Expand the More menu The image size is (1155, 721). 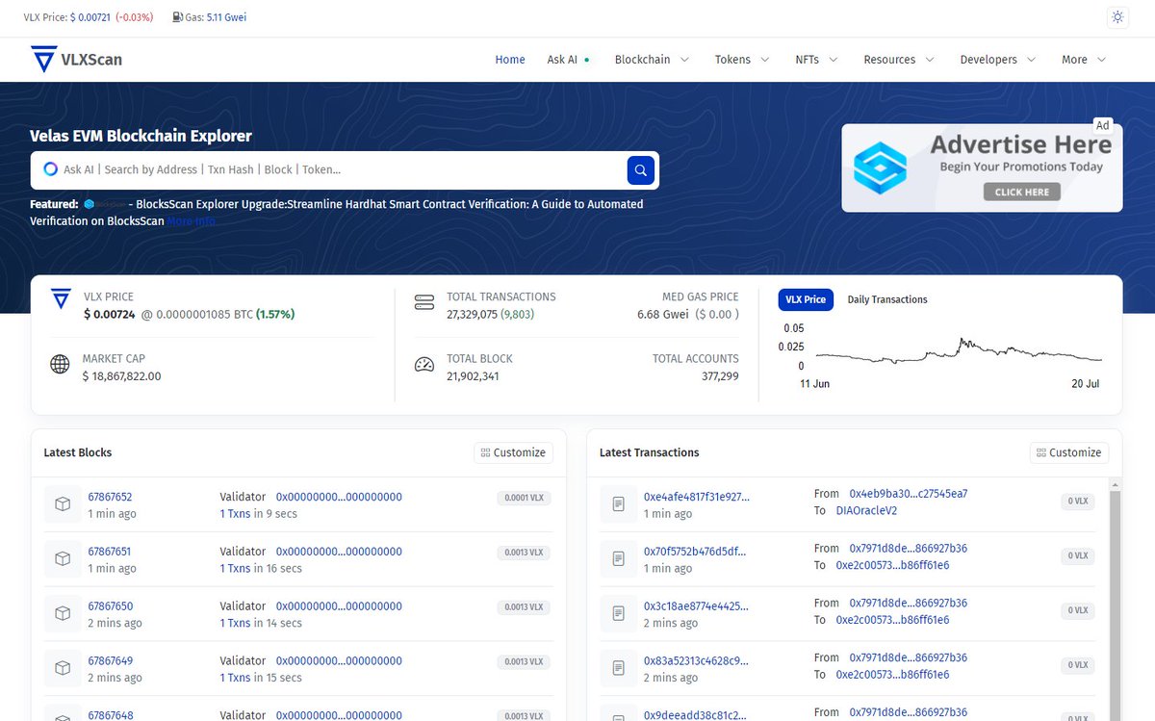point(1084,60)
